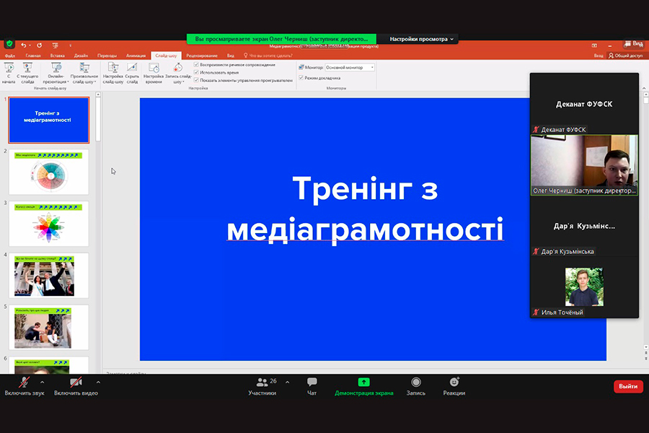This screenshot has height=433, width=649.
Task: Turn on camera via Включить видео
Action: point(76,382)
